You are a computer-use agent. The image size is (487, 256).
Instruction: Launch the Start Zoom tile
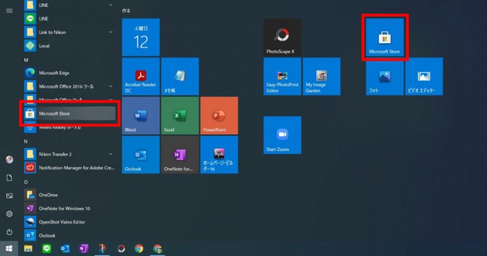click(282, 135)
